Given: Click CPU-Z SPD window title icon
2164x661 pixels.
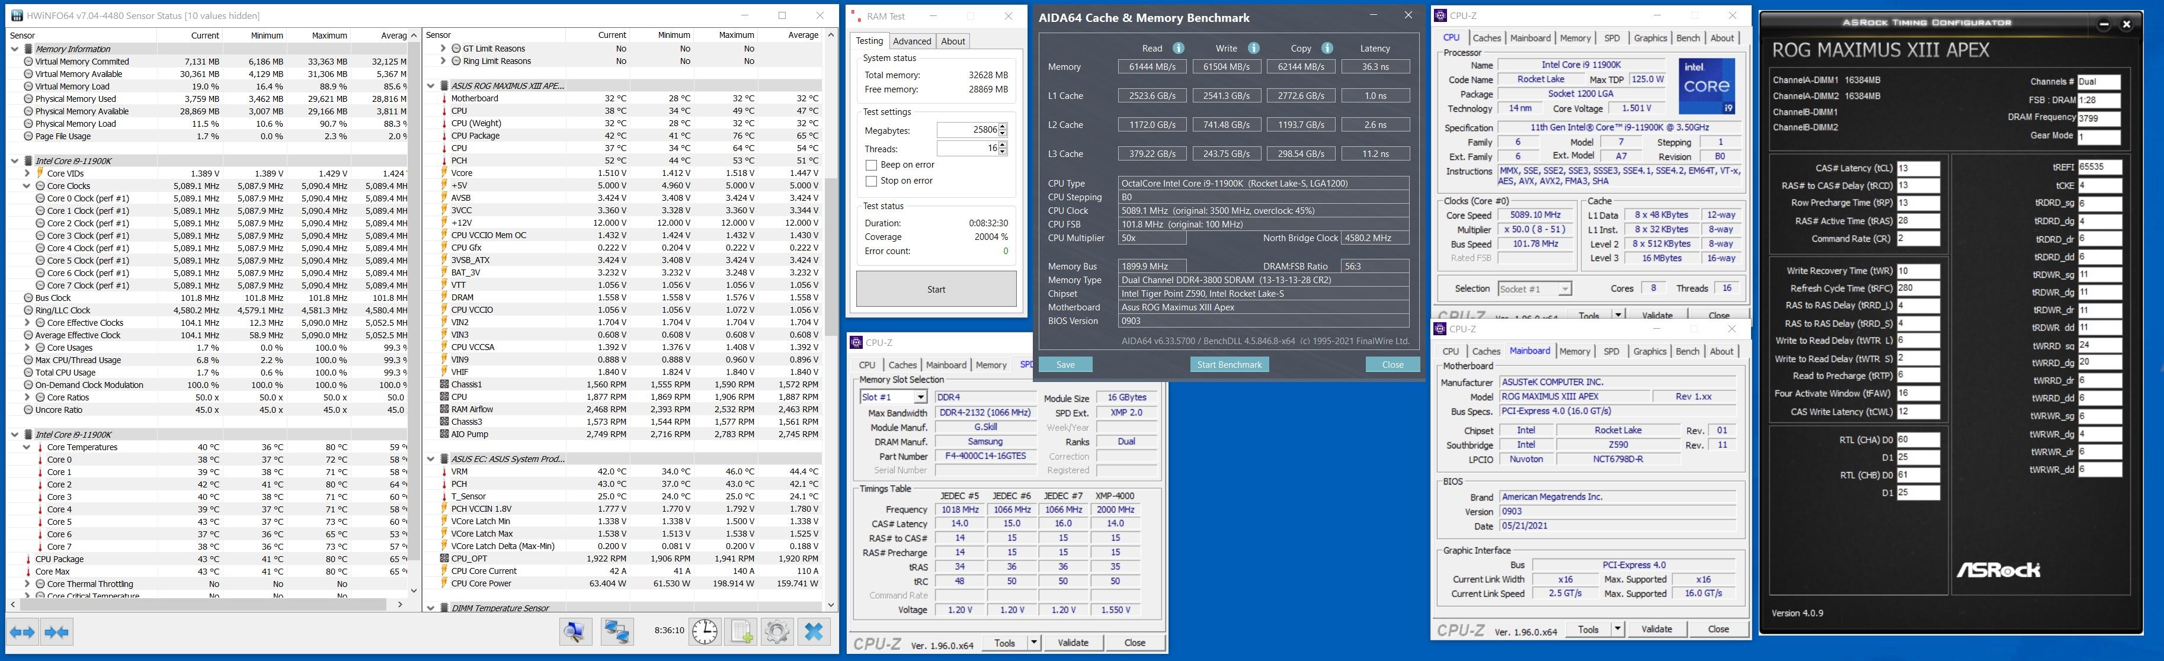Looking at the screenshot, I should 856,342.
